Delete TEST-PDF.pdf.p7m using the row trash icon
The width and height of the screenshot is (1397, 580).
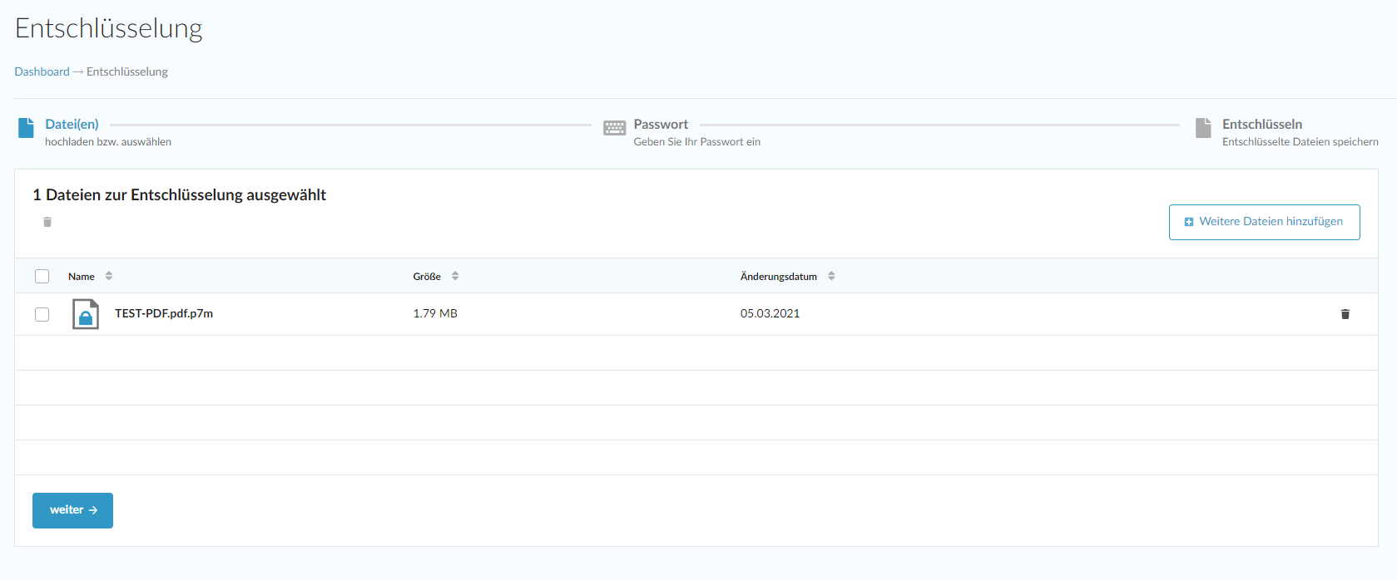point(1345,314)
